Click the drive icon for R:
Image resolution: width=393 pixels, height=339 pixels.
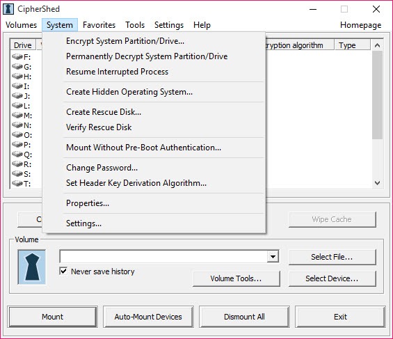click(x=17, y=164)
